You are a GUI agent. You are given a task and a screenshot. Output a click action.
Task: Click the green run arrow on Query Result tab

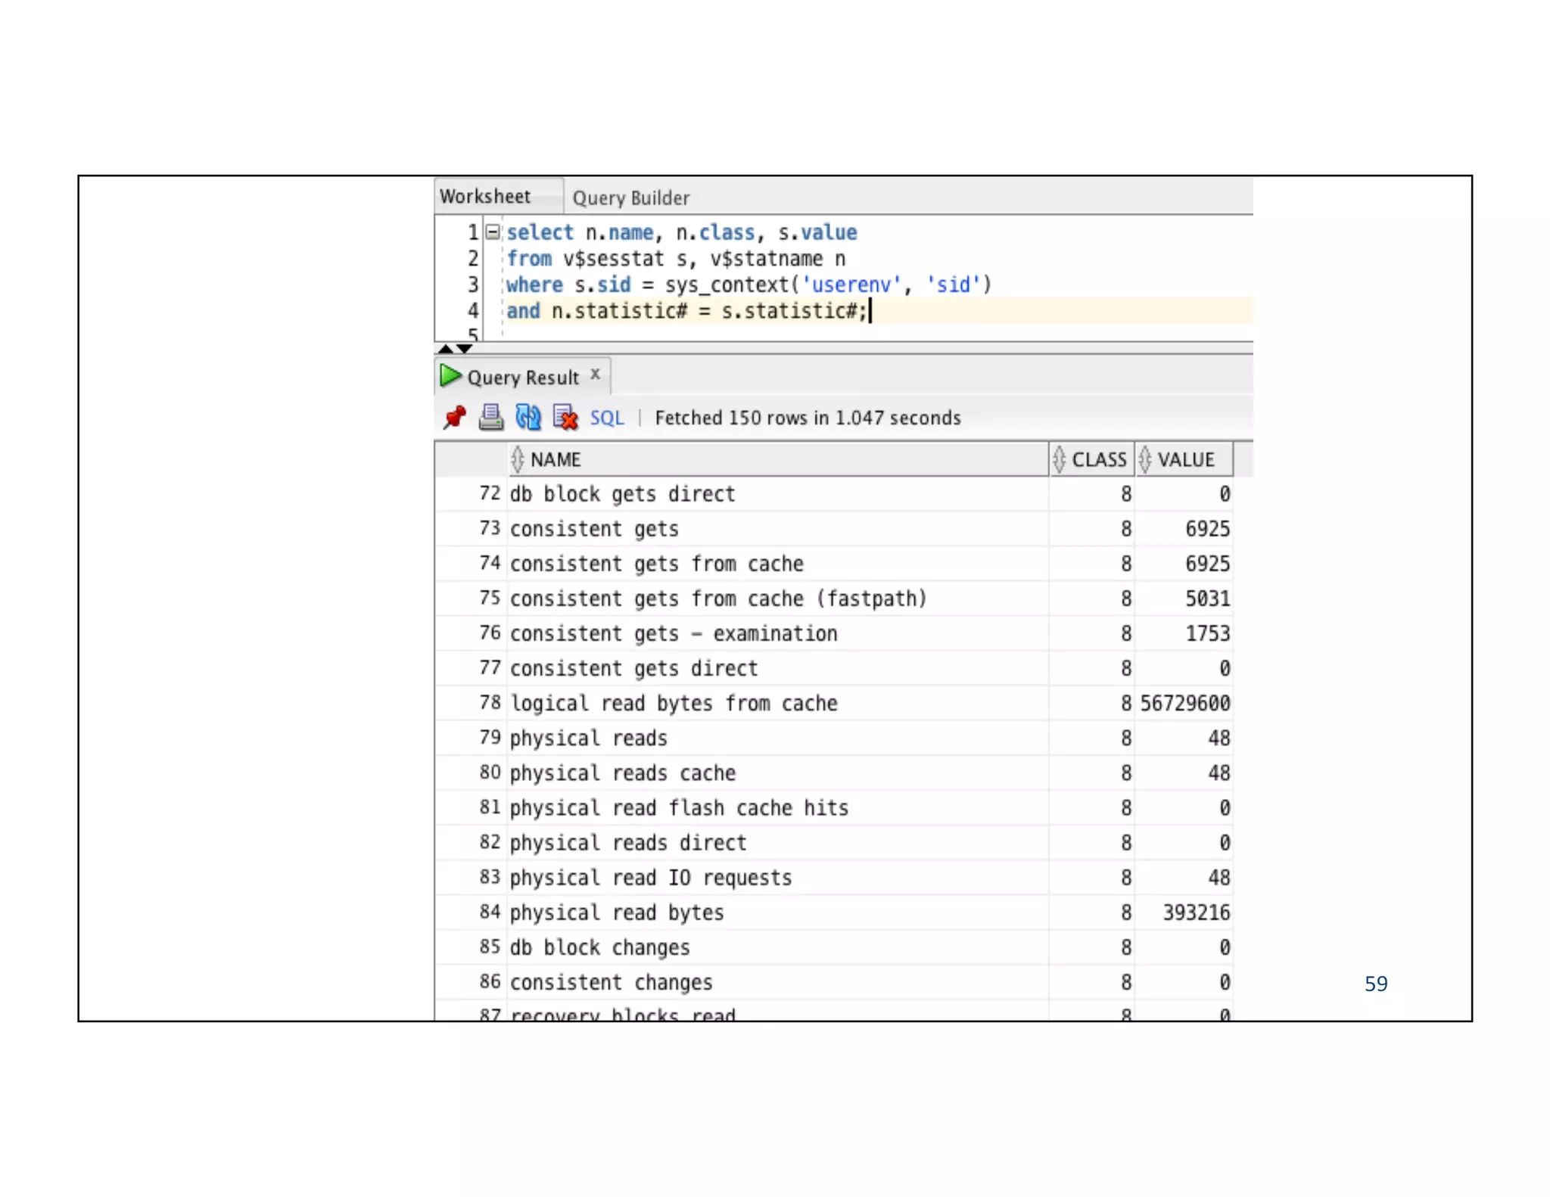(x=450, y=376)
